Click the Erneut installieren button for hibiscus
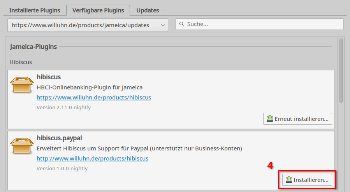Image resolution: width=350 pixels, height=192 pixels. pos(297,119)
